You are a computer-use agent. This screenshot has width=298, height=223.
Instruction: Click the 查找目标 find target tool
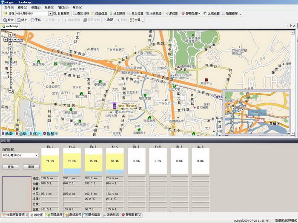coord(81,14)
